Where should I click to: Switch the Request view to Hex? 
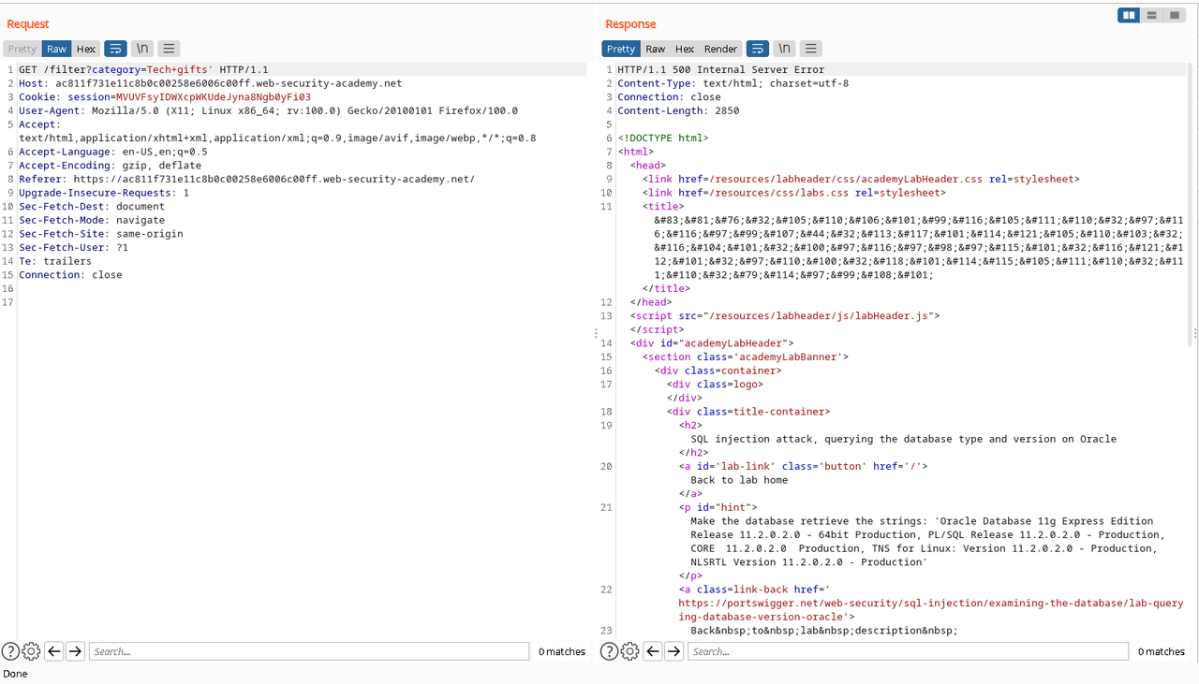click(85, 49)
